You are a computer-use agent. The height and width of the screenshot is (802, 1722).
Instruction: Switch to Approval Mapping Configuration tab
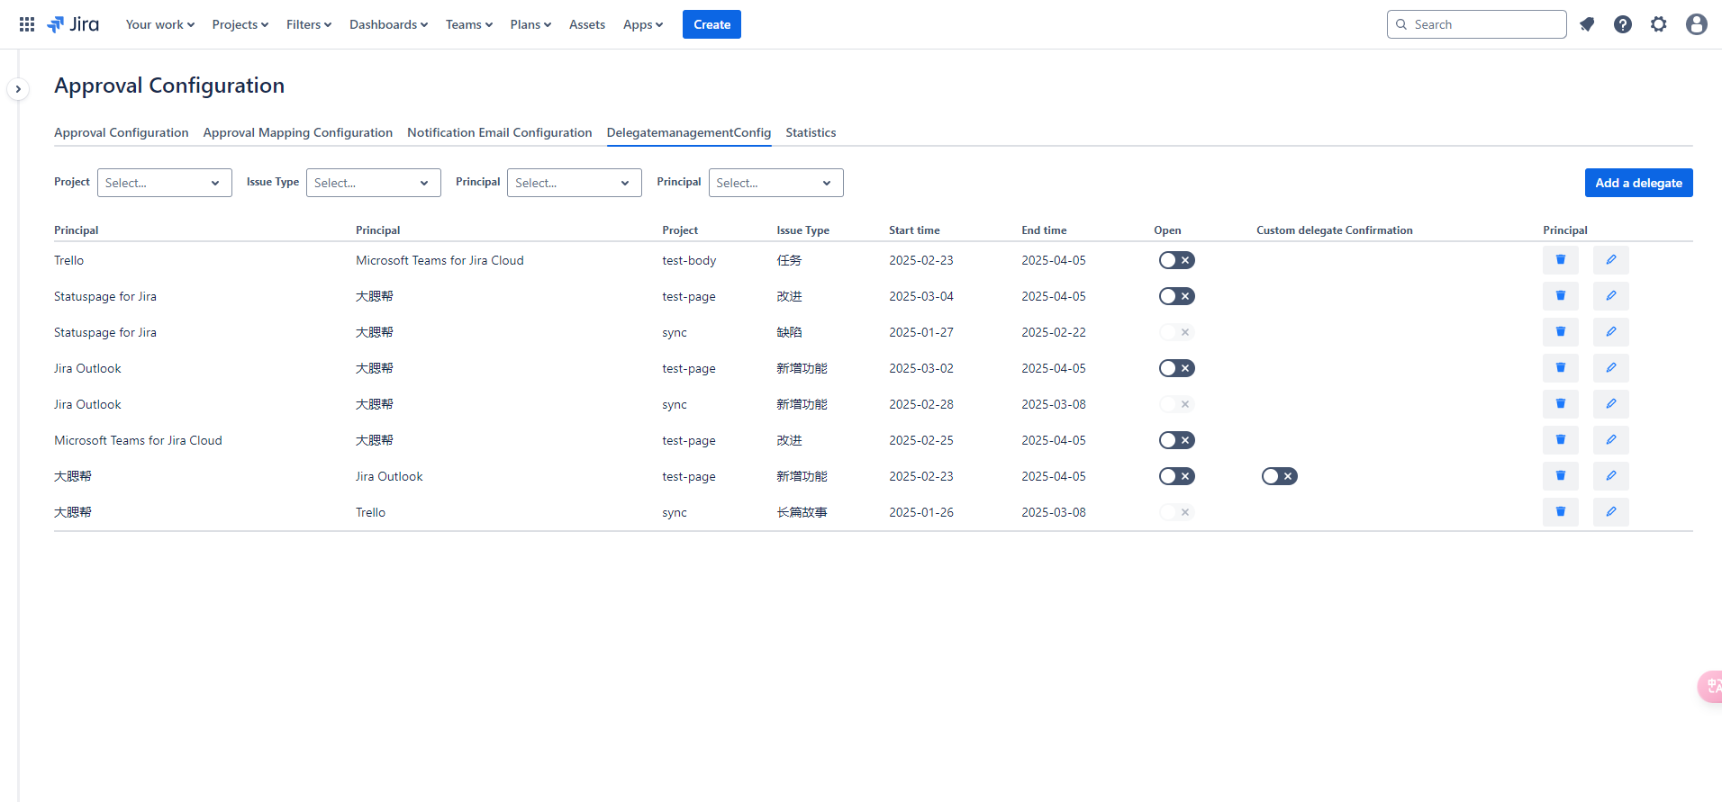click(298, 132)
